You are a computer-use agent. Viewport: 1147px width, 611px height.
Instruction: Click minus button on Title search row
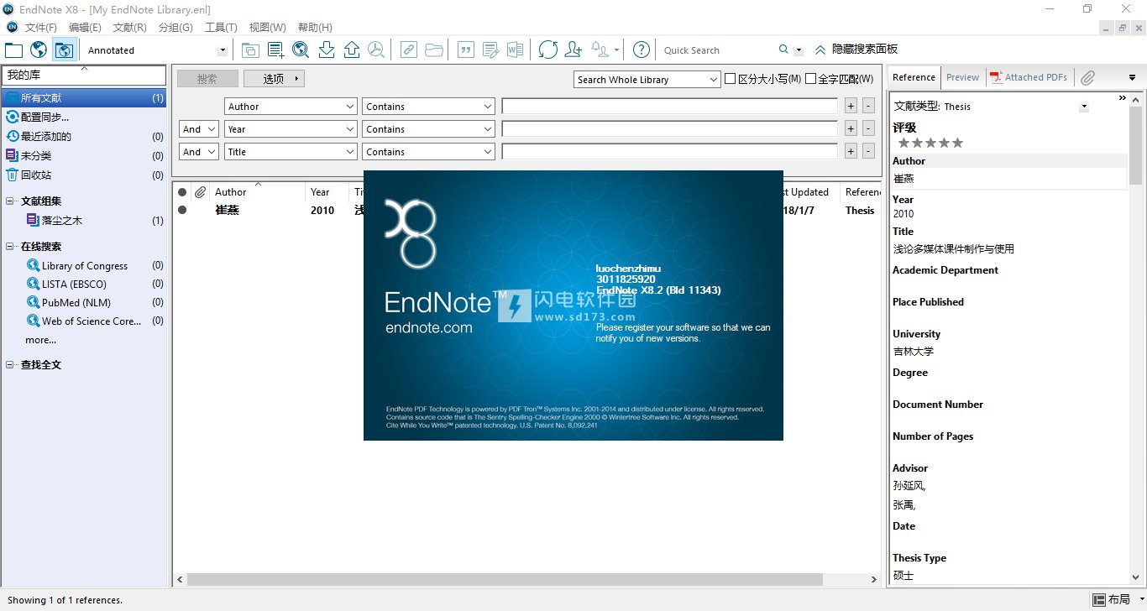pyautogui.click(x=868, y=152)
